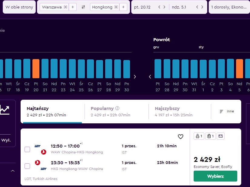View ticket fare conditions icon
This screenshot has width=250, height=187.
coord(221,136)
